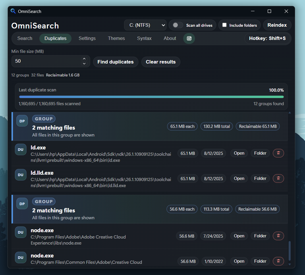The width and height of the screenshot is (305, 275).
Task: Click the GROUP label of 56.6 MB group
Action: pos(44,201)
